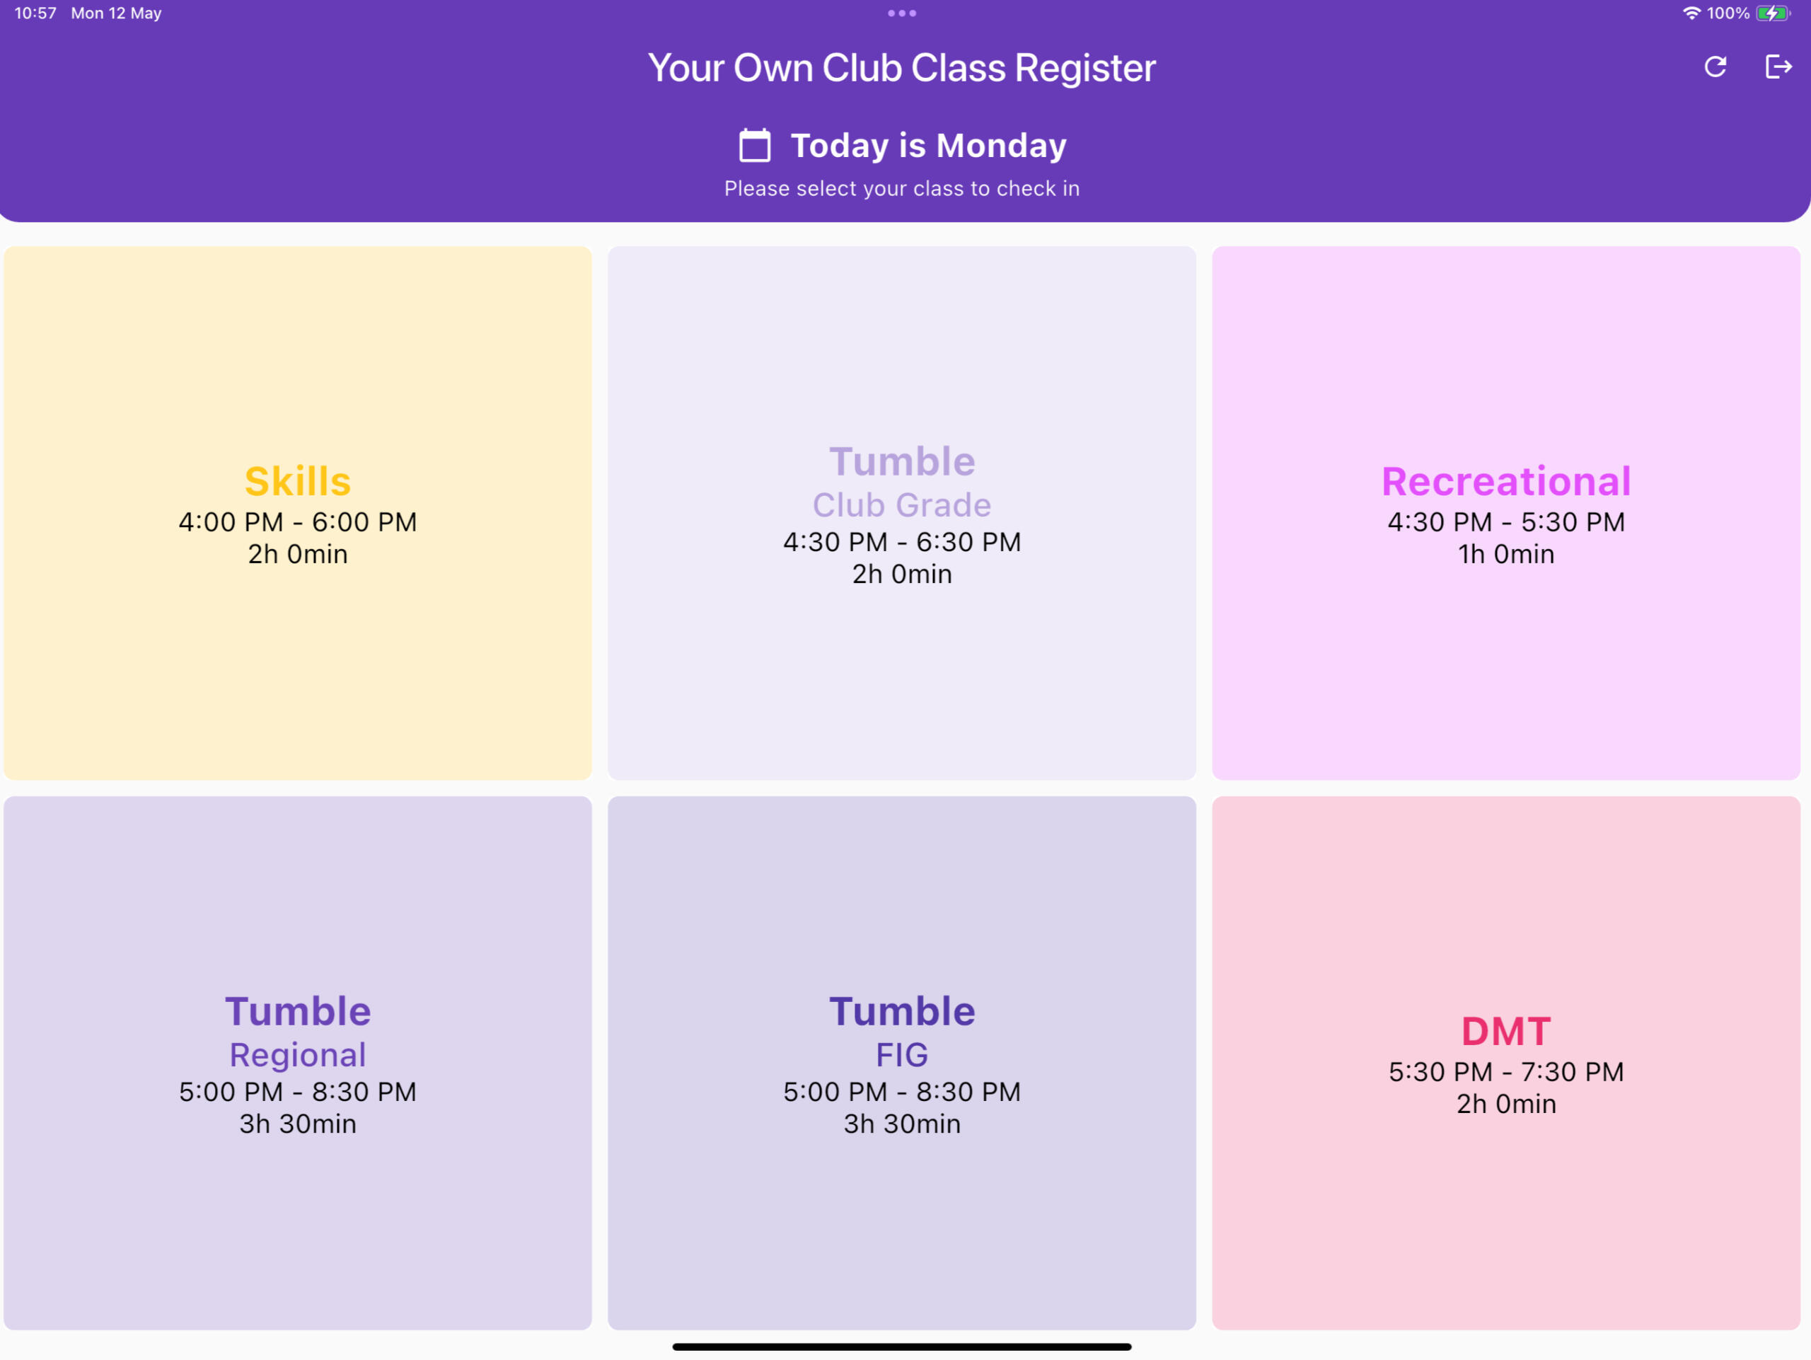Tap the logout icon
Viewport: 1811px width, 1360px height.
pos(1778,67)
